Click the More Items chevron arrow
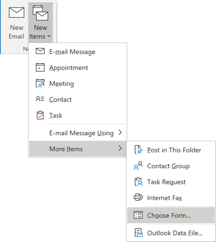Viewport: 216px width, 242px height. (x=120, y=148)
